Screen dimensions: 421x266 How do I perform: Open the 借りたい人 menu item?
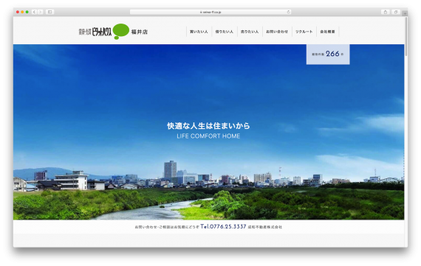click(x=225, y=32)
